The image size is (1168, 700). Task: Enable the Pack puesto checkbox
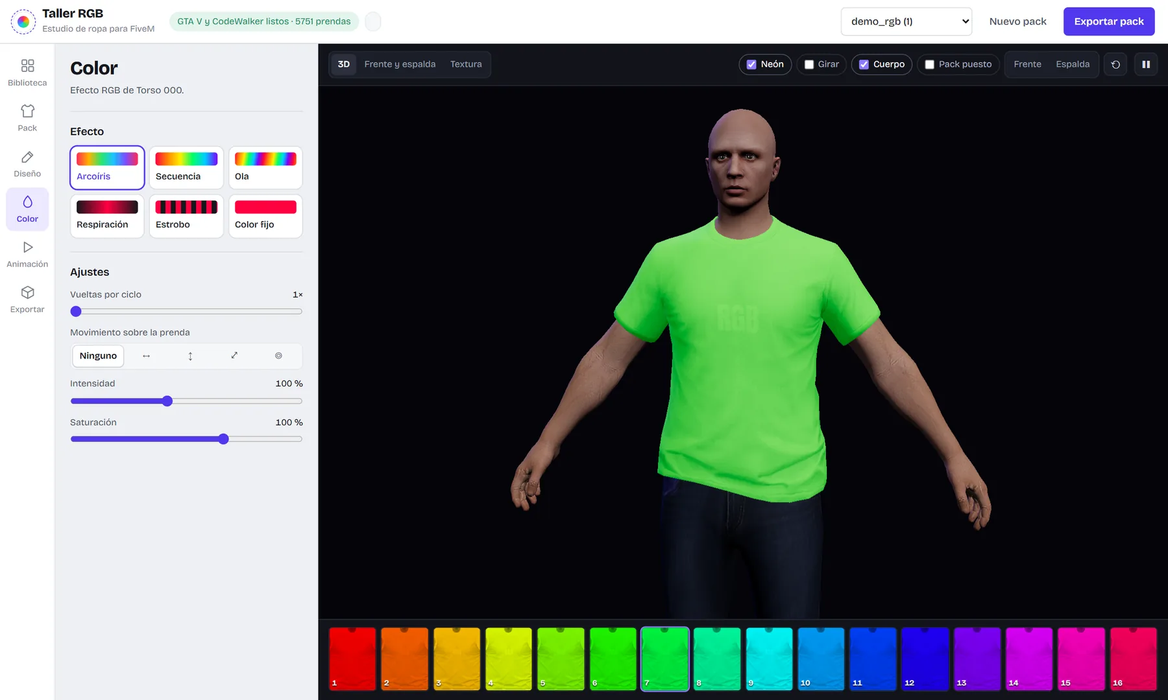tap(929, 64)
